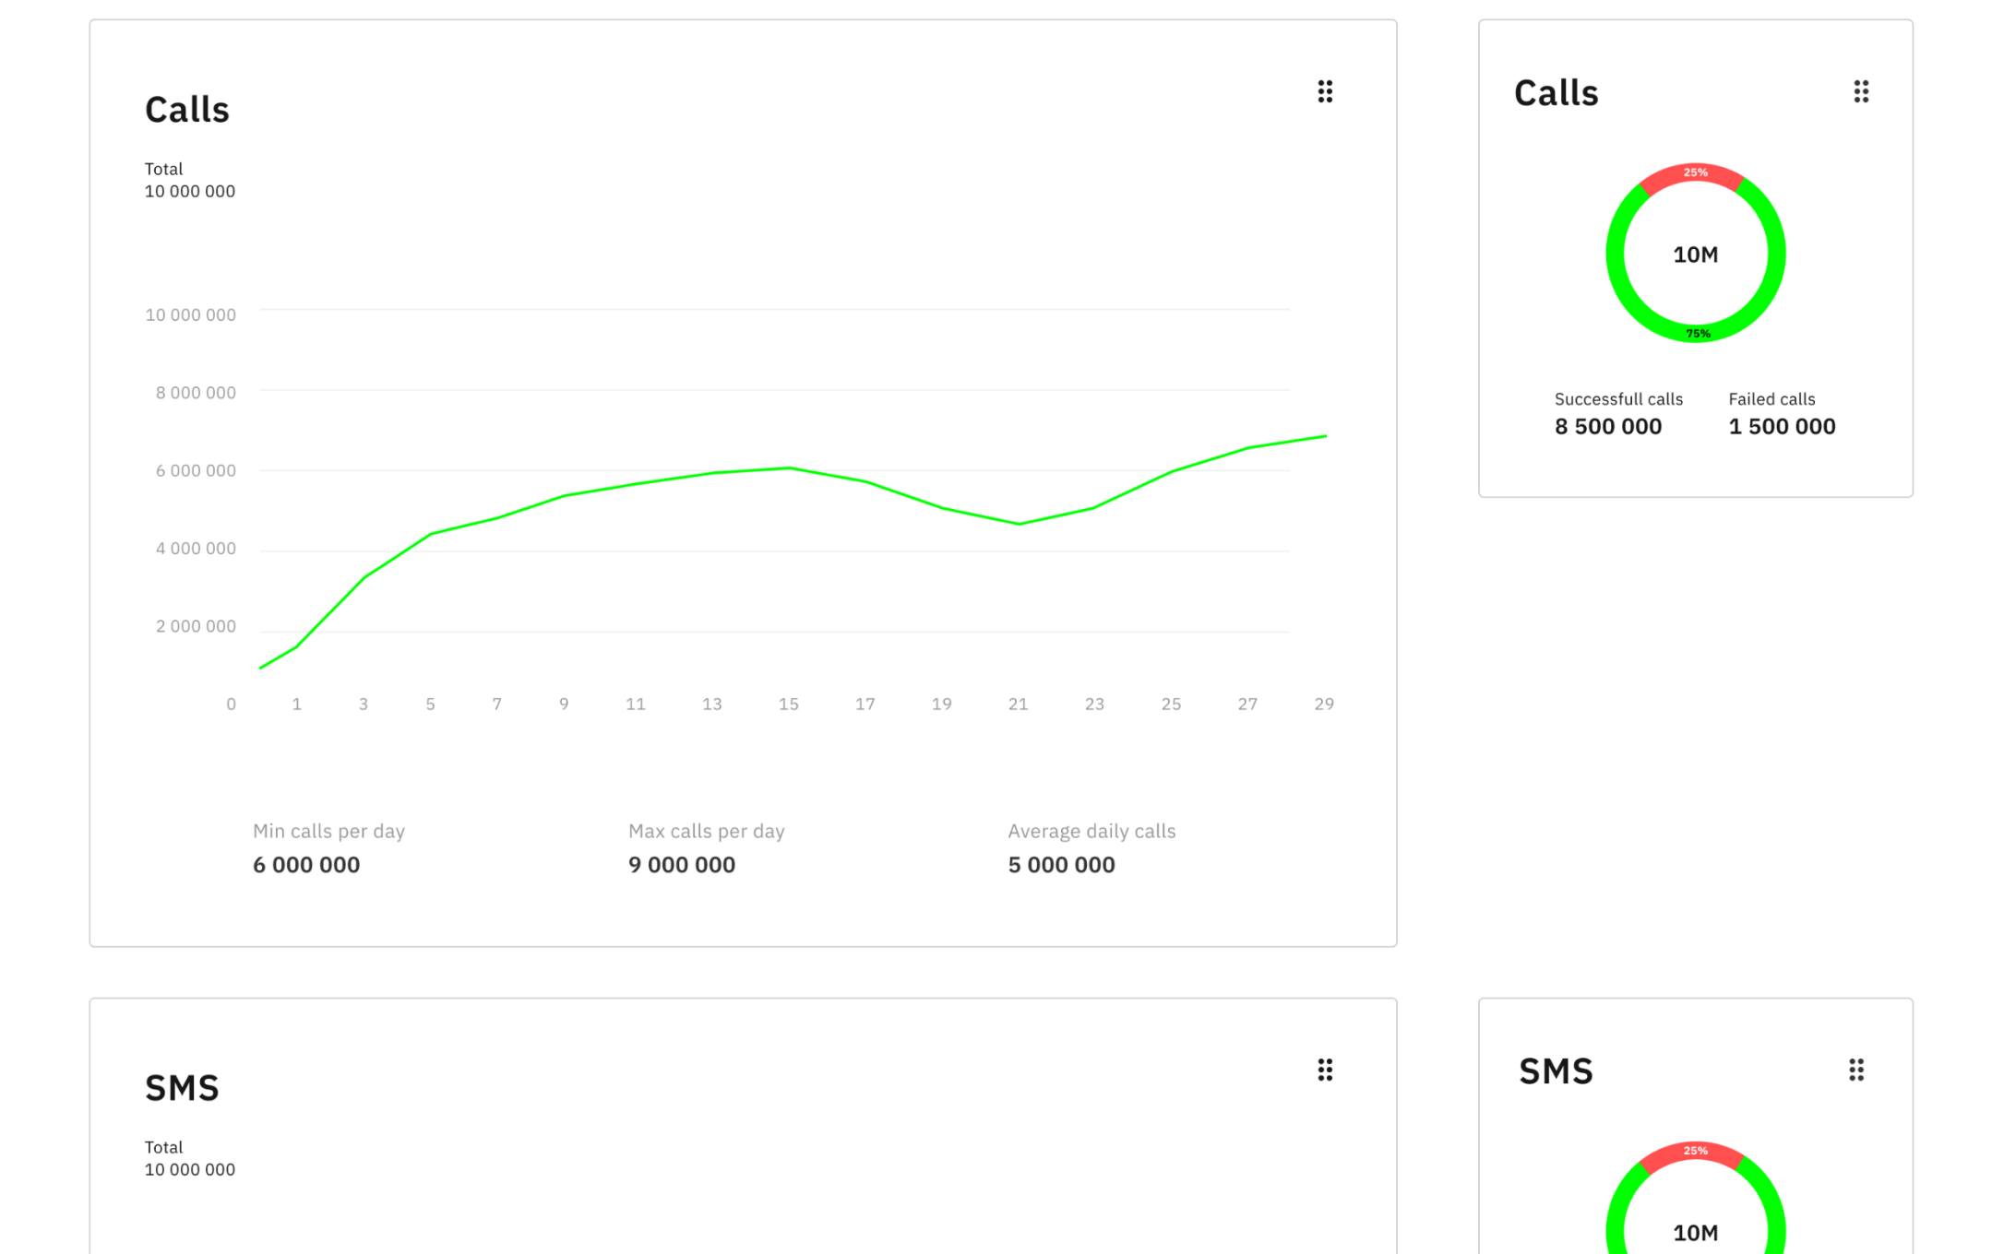Image resolution: width=2004 pixels, height=1254 pixels.
Task: Click the chart line dip at day 21
Action: (1019, 524)
